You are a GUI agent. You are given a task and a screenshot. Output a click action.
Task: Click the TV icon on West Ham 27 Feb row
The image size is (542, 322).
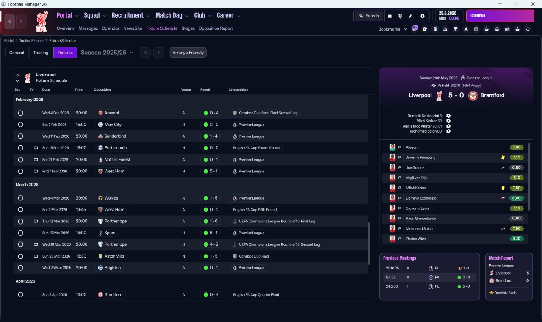36,171
